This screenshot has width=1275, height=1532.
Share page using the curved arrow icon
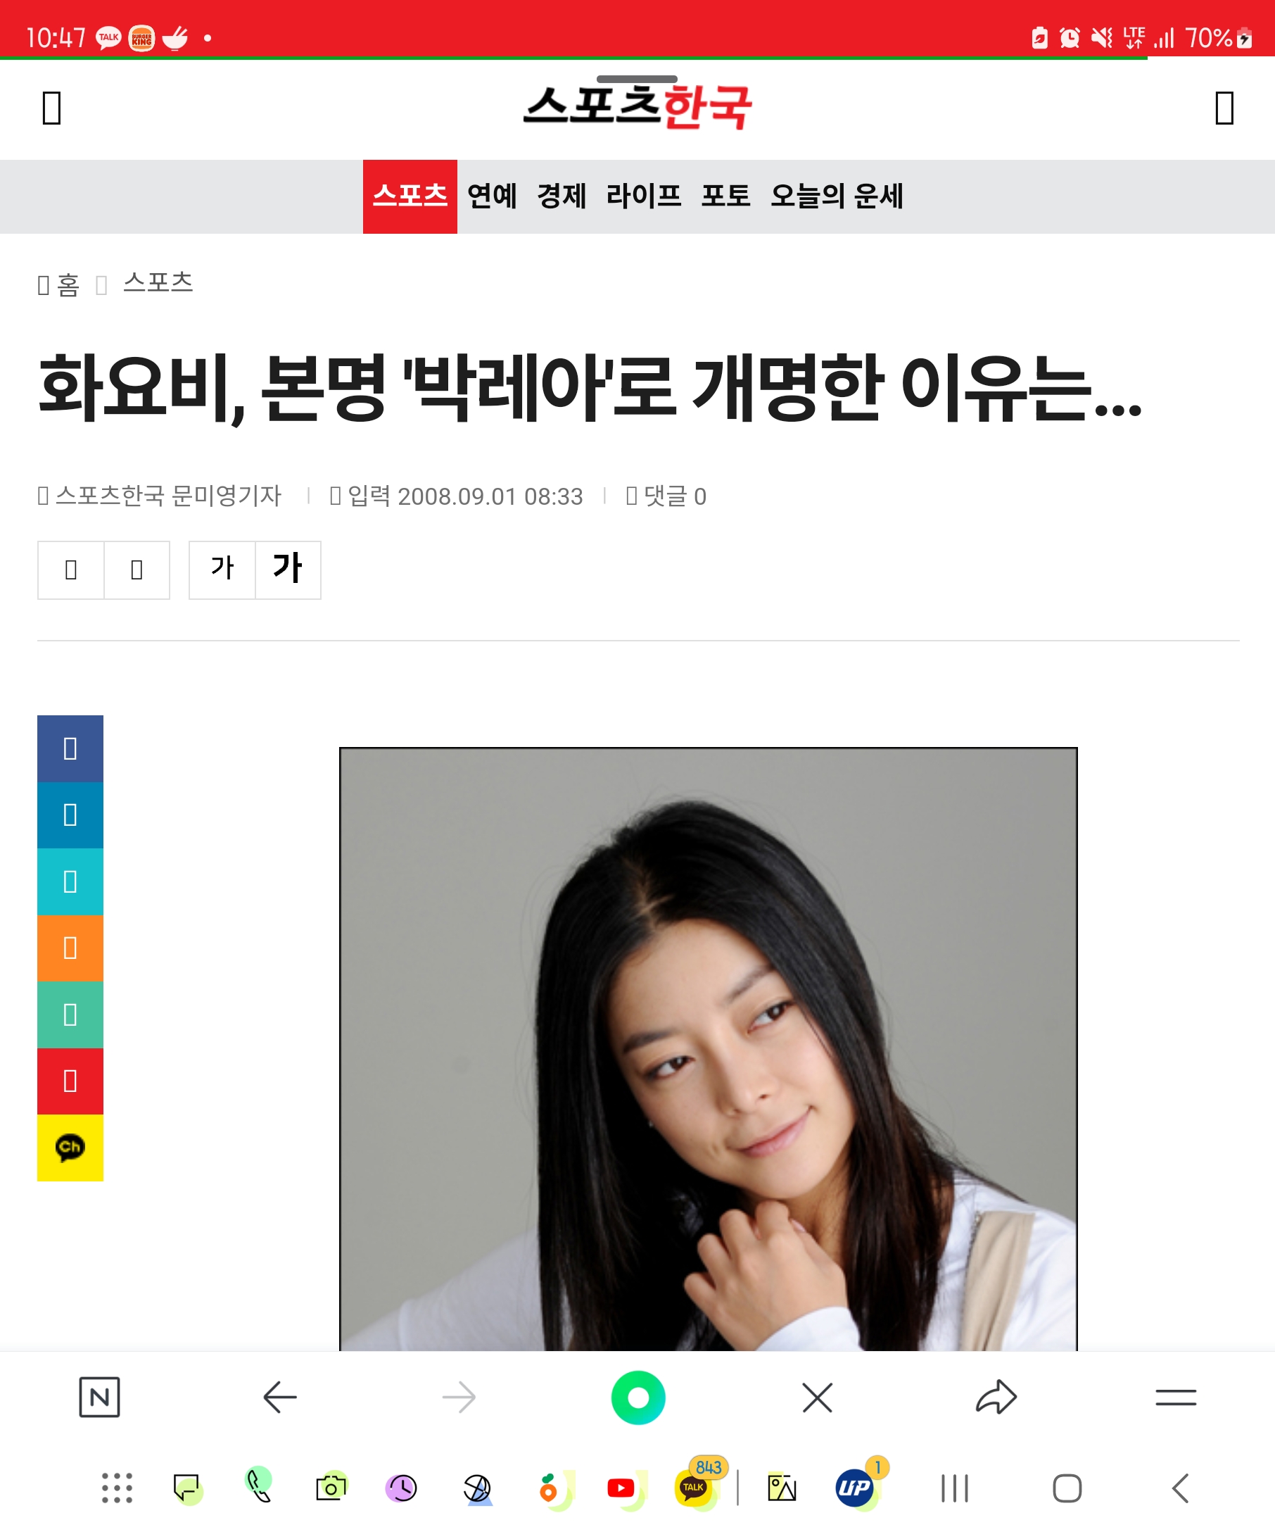[x=996, y=1397]
